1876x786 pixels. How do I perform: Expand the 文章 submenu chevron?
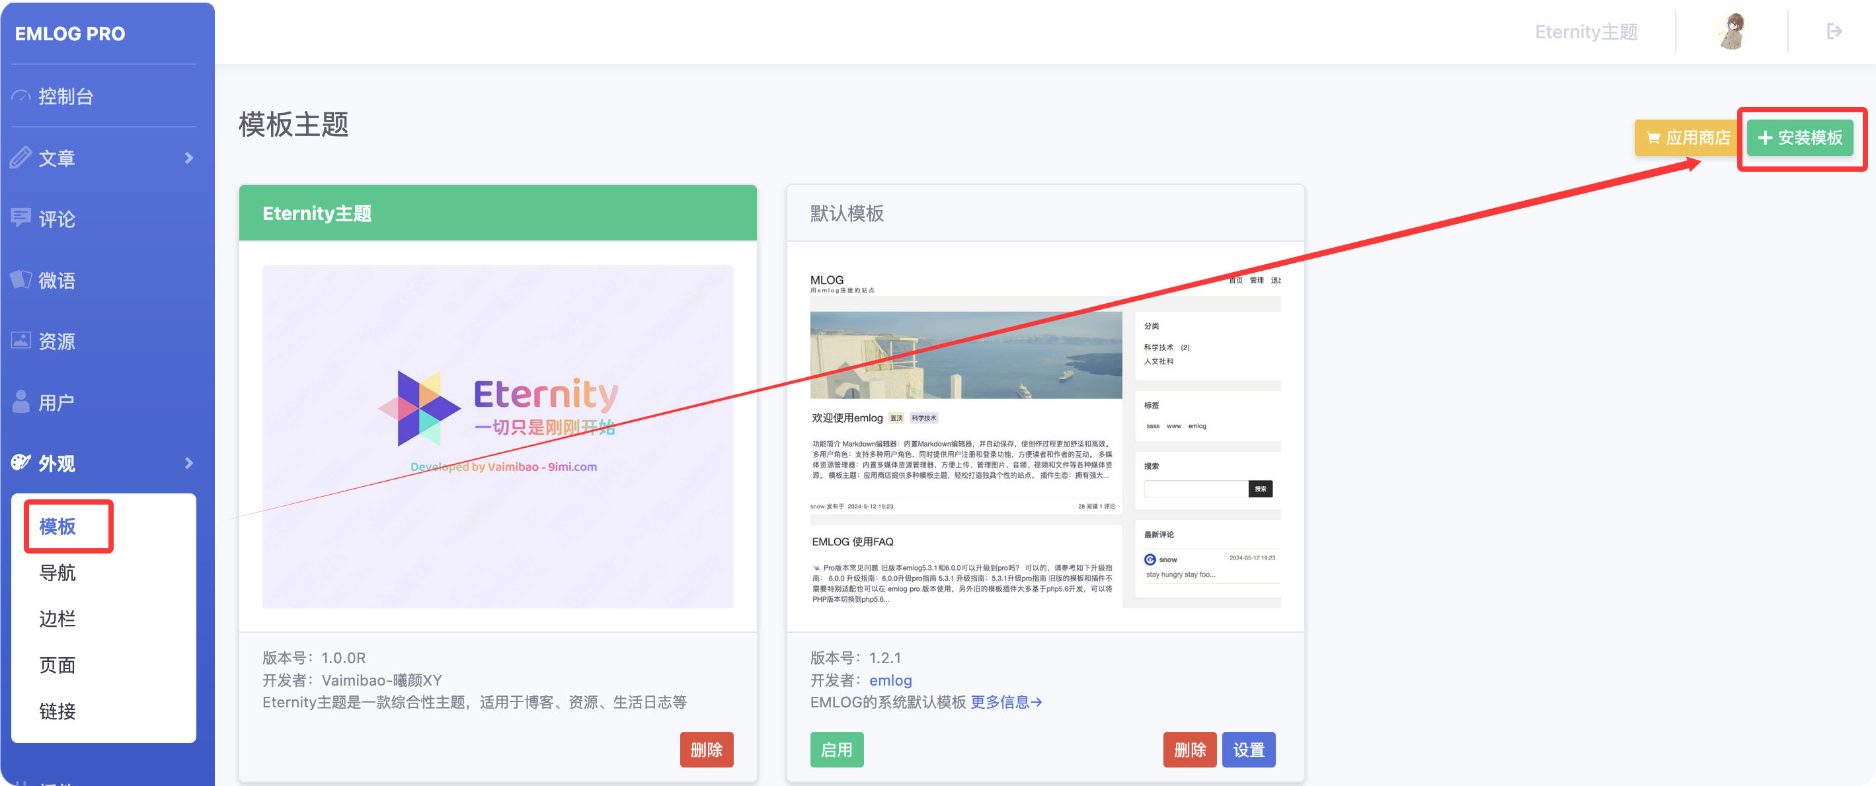(x=188, y=158)
